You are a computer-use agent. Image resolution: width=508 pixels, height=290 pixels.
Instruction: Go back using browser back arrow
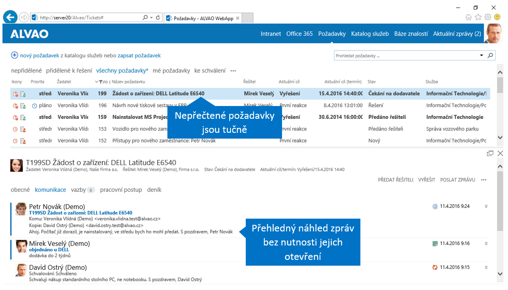coord(10,17)
